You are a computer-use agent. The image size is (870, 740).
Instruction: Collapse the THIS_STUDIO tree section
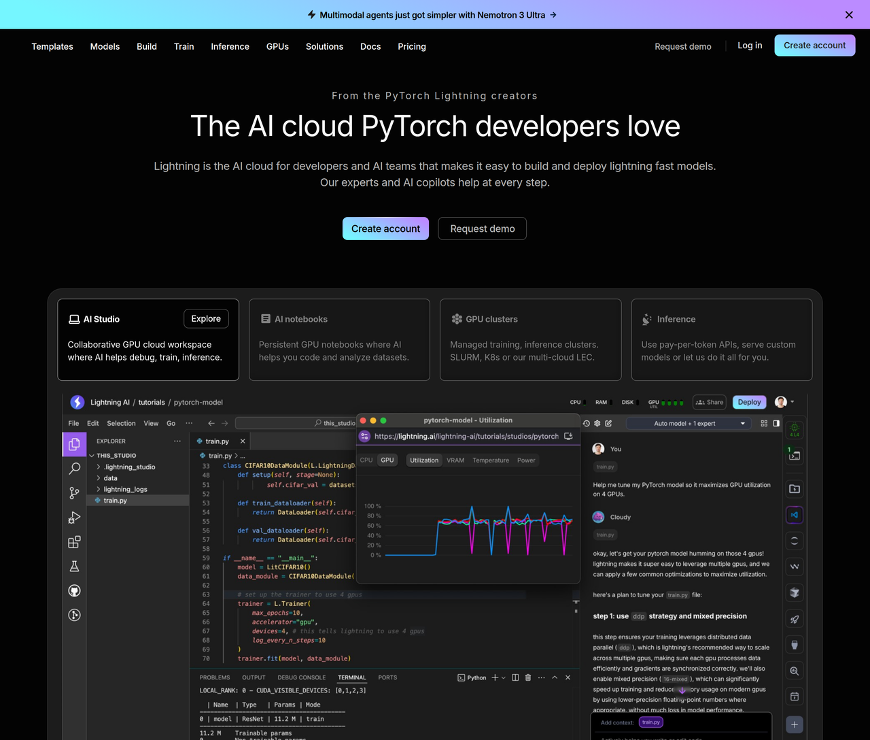(92, 456)
